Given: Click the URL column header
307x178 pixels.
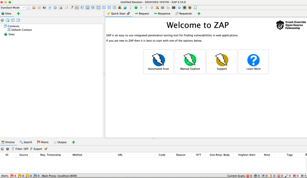Looking at the screenshot, I should (120, 155).
